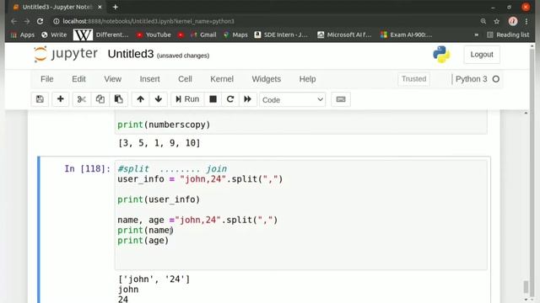Reload the current page

(x=40, y=21)
